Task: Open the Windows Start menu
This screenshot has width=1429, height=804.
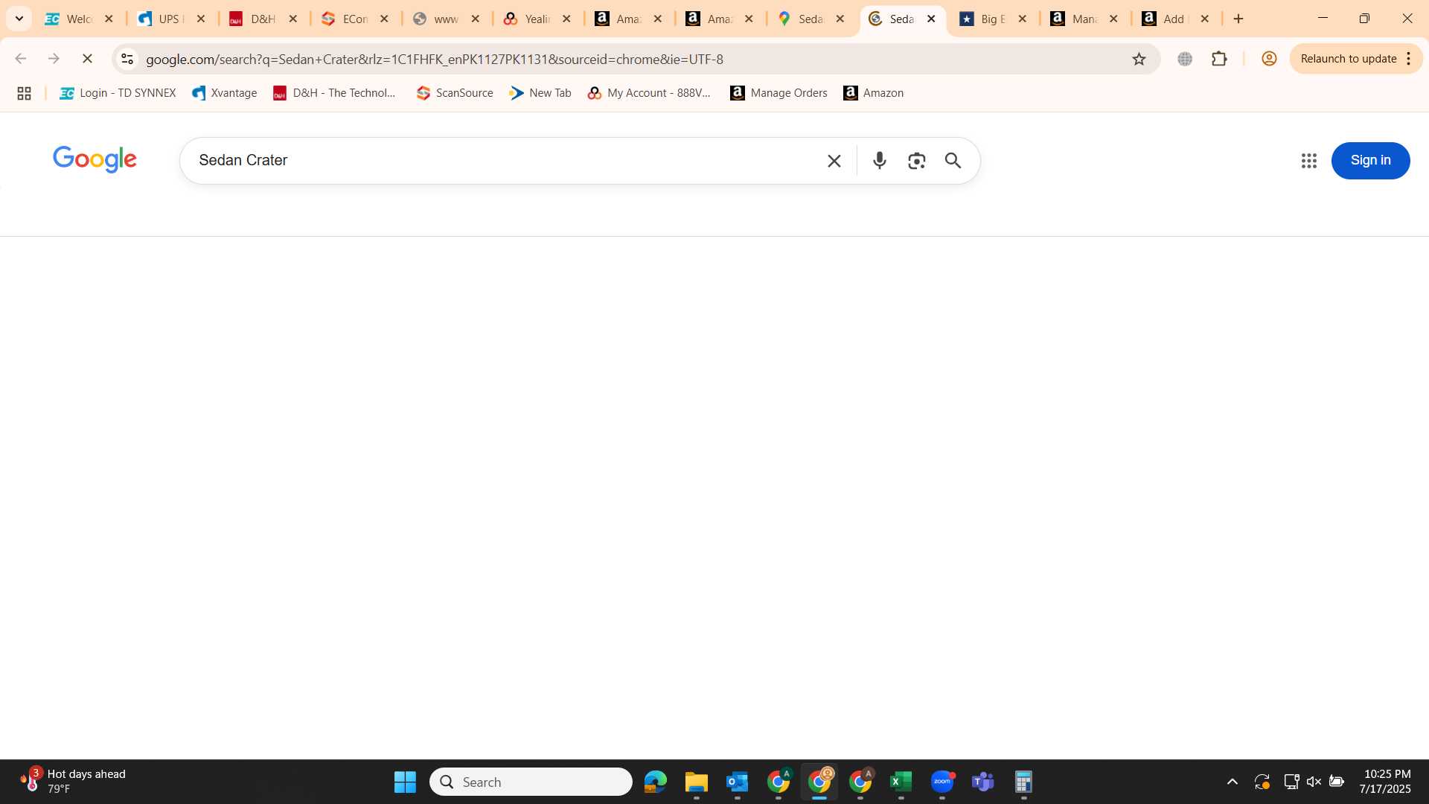Action: [x=405, y=782]
